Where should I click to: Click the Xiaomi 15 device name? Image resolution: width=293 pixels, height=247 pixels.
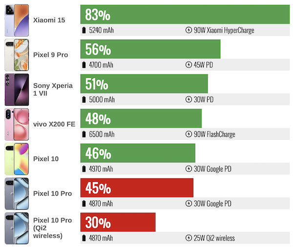(49, 20)
